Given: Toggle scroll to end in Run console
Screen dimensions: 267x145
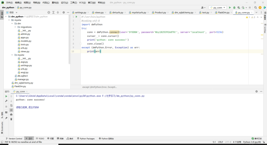Looking at the screenshot, I should coord(11,110).
